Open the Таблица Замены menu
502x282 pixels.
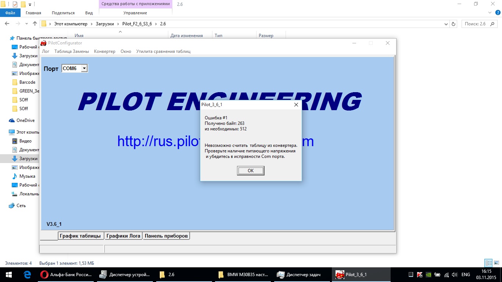(72, 51)
